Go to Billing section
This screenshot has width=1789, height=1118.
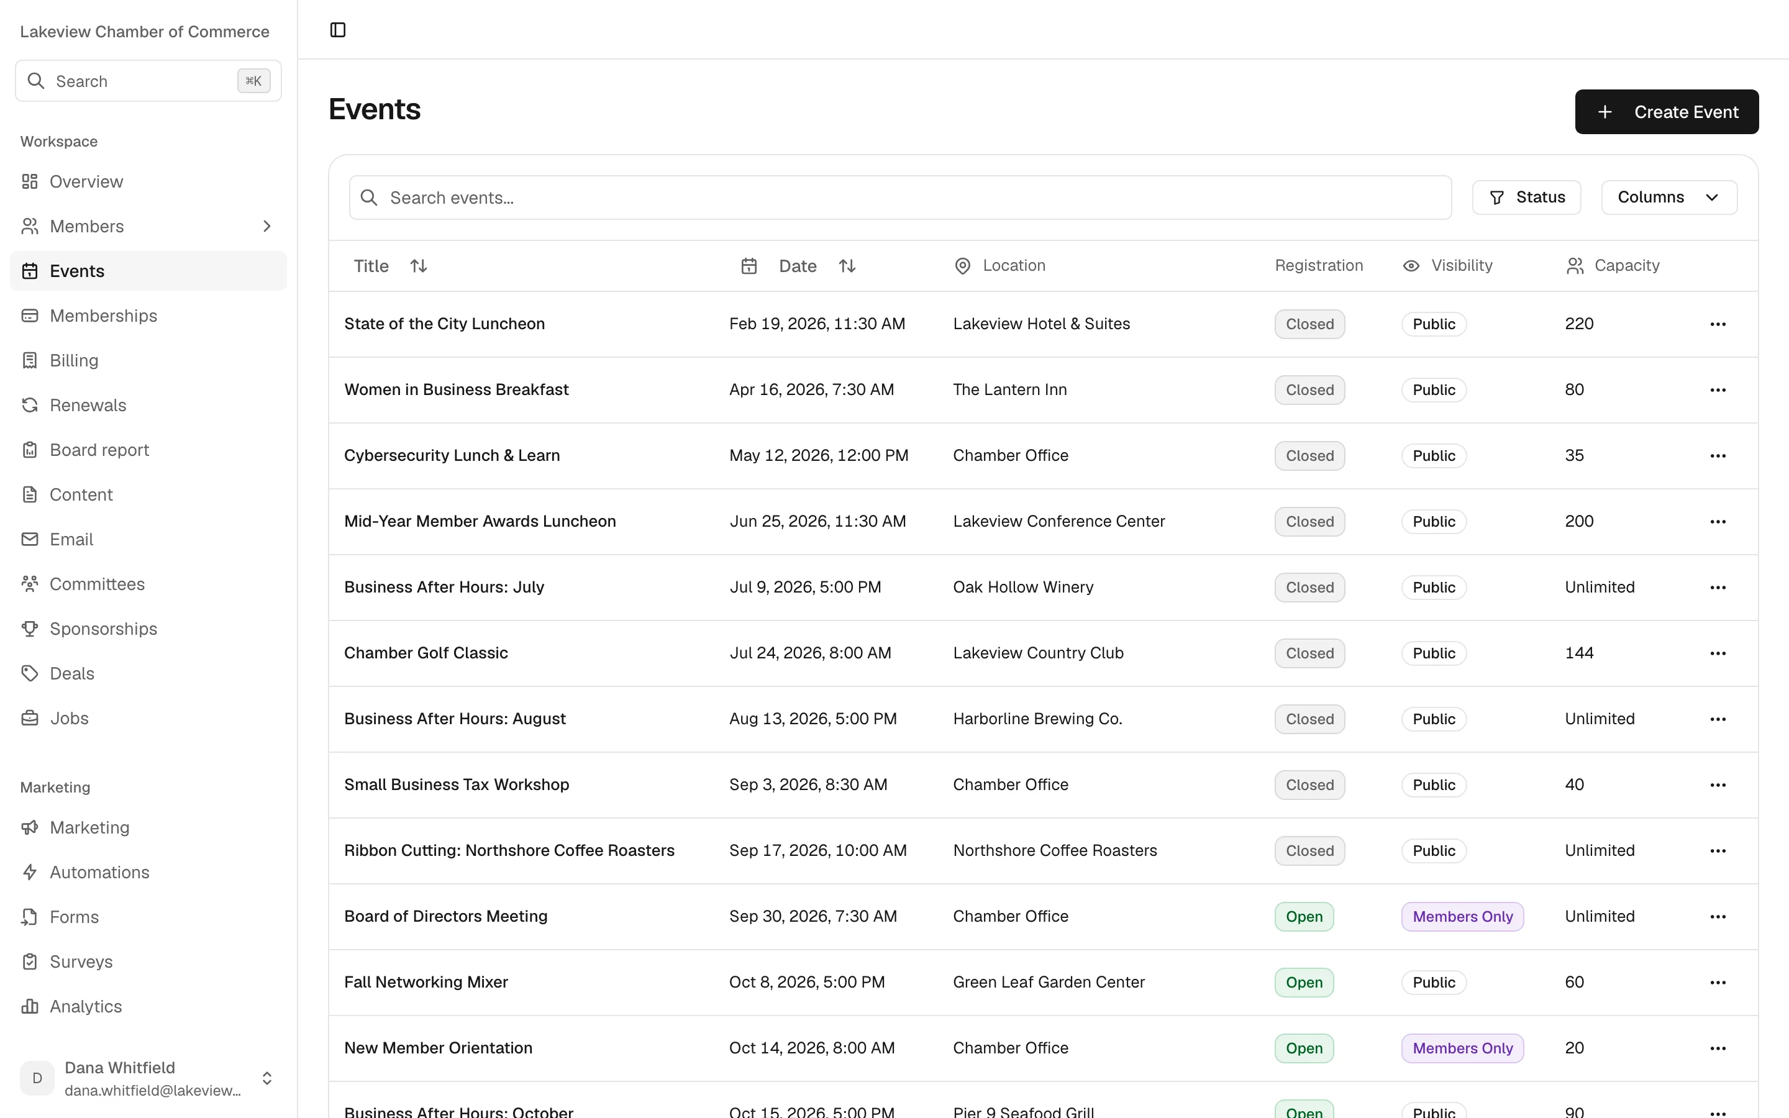click(x=148, y=360)
